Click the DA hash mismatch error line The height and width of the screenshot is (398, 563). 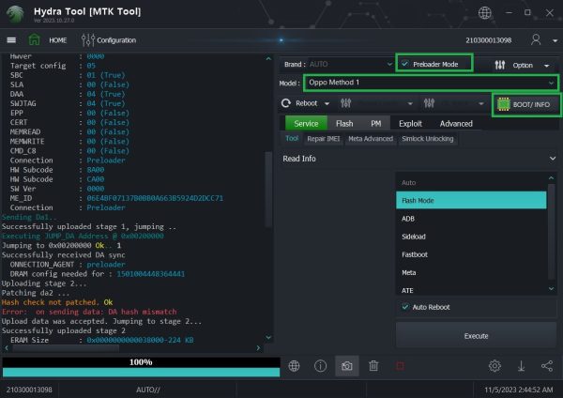(x=89, y=312)
